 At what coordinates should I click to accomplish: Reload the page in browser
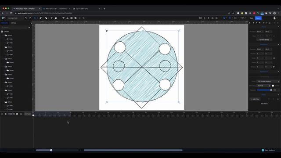coord(11,13)
